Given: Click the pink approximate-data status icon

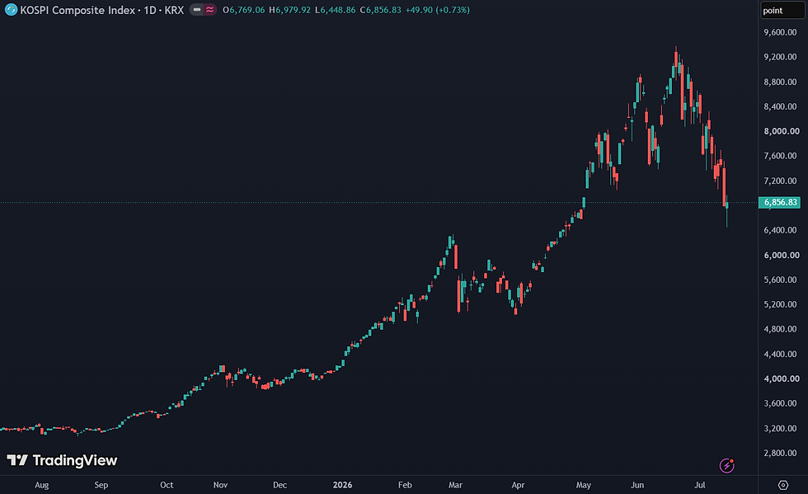Looking at the screenshot, I should (x=209, y=10).
